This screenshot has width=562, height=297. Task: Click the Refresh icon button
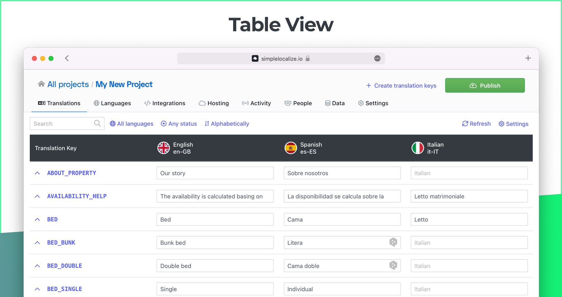(x=476, y=124)
